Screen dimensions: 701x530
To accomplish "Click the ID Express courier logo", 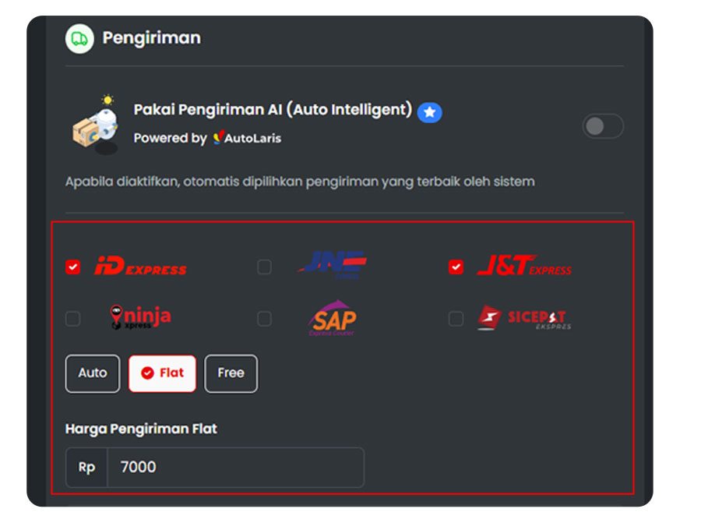I will click(140, 267).
